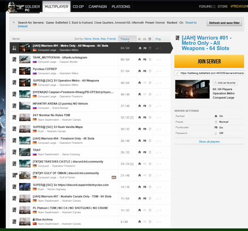Click the PB column header

(145, 39)
